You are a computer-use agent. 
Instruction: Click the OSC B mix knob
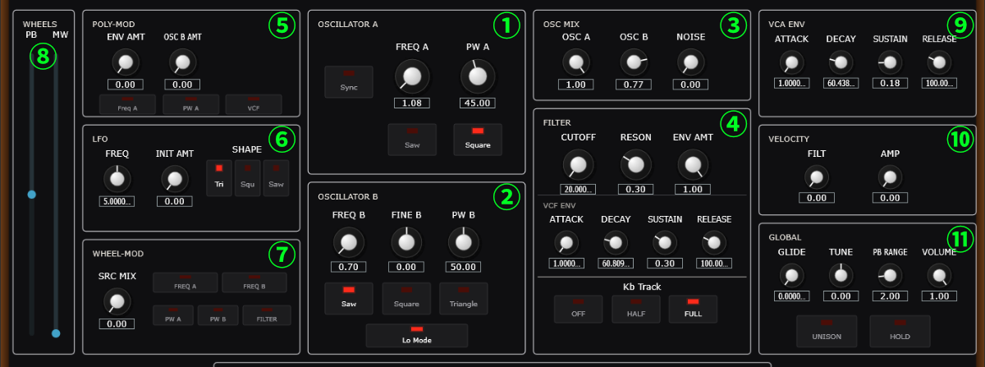(633, 62)
